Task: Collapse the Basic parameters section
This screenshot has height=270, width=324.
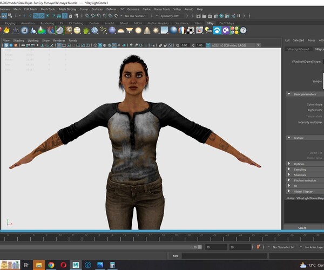Action: 305,94
